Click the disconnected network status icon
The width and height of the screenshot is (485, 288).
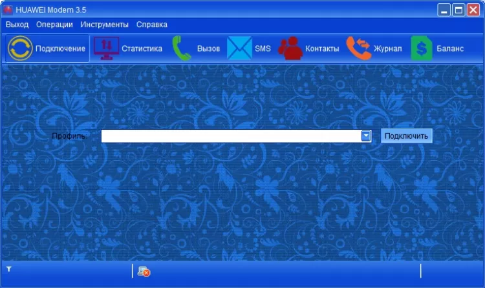144,271
